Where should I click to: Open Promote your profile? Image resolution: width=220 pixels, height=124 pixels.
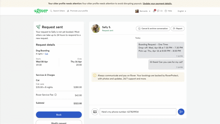tap(79, 11)
